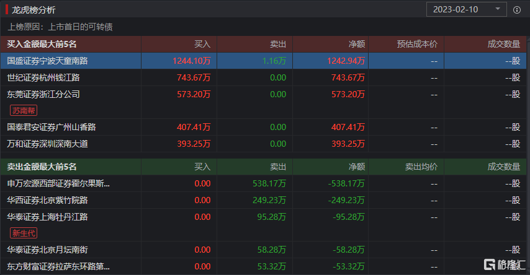Click 万和证券深圳深南大道 brokerage name
Viewport: 530px width, 275px height.
(x=47, y=144)
